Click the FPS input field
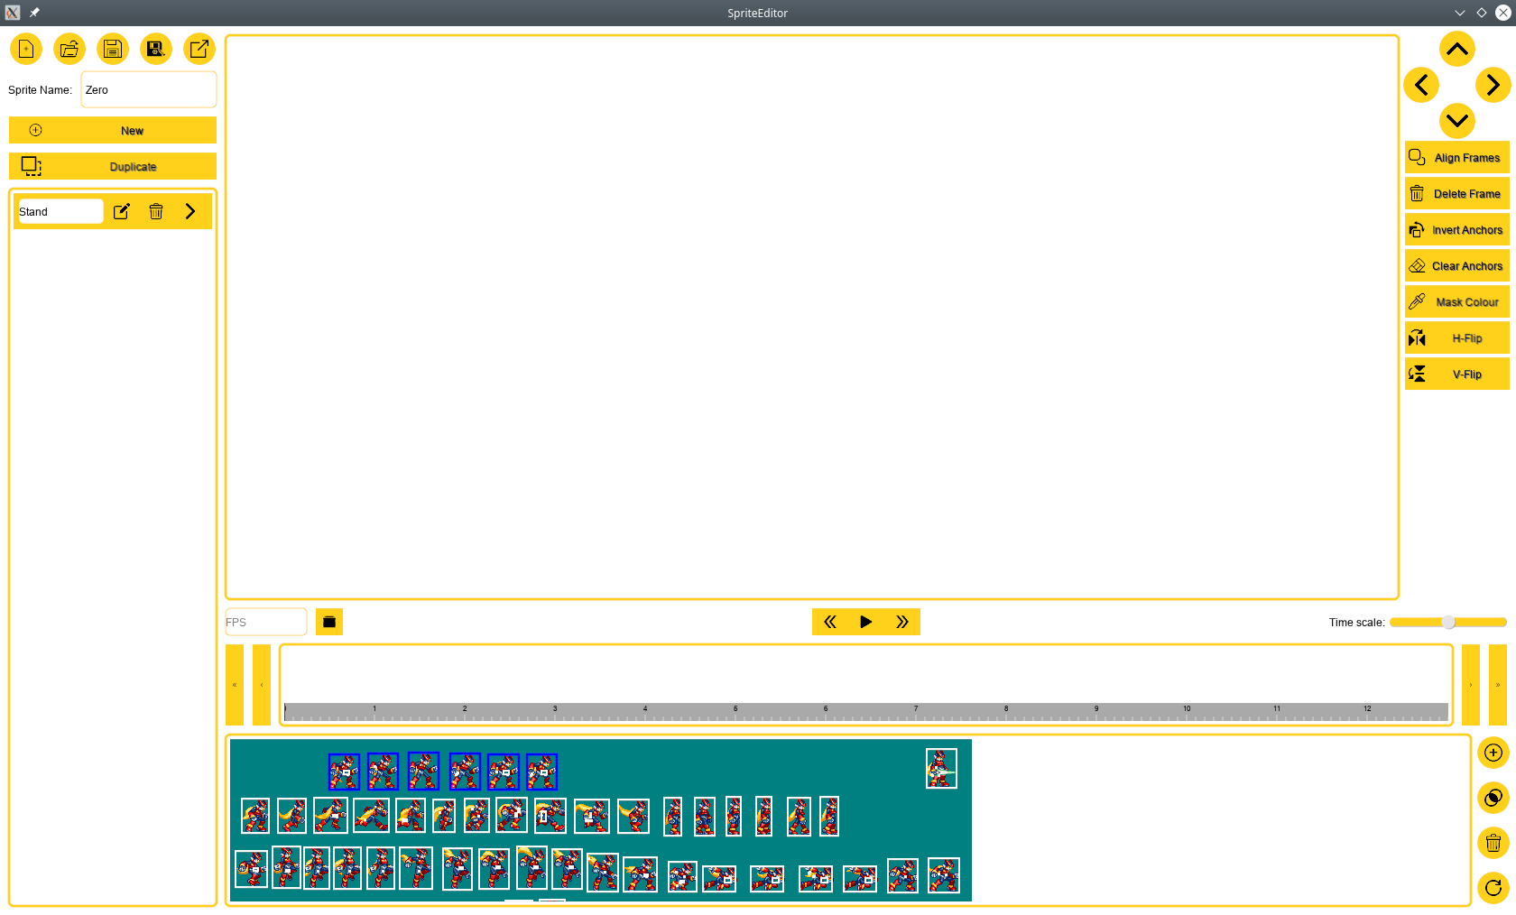The height and width of the screenshot is (915, 1516). click(x=266, y=622)
